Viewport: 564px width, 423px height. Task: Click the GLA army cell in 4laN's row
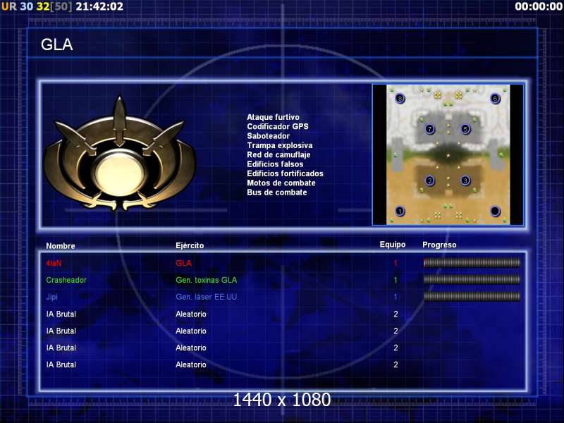(x=183, y=263)
